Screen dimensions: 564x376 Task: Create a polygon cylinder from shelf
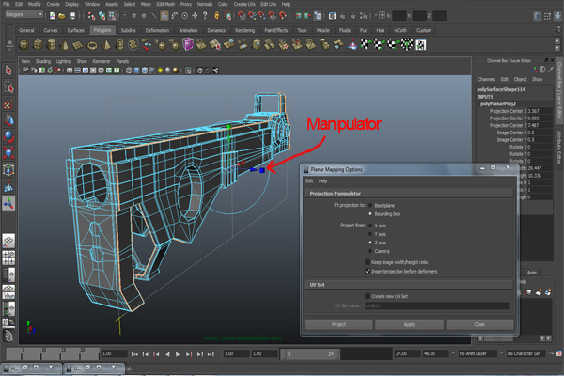pyautogui.click(x=52, y=45)
